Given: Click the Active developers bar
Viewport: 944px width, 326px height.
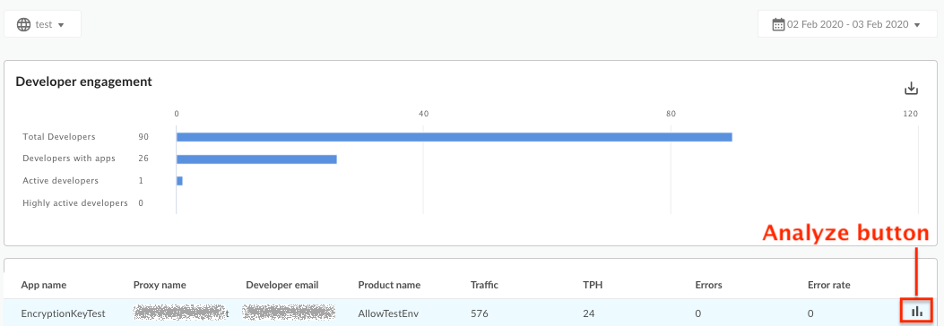Looking at the screenshot, I should tap(179, 181).
